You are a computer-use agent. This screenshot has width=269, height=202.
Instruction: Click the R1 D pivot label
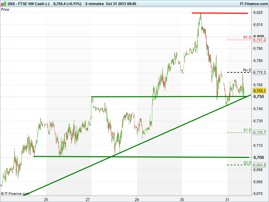(x=247, y=37)
